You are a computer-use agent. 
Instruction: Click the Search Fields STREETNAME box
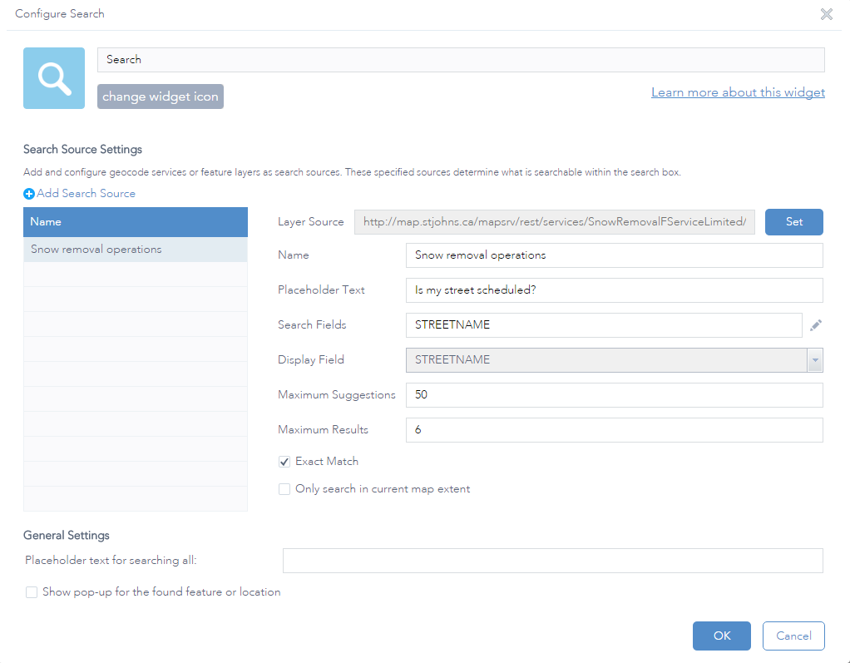[604, 324]
